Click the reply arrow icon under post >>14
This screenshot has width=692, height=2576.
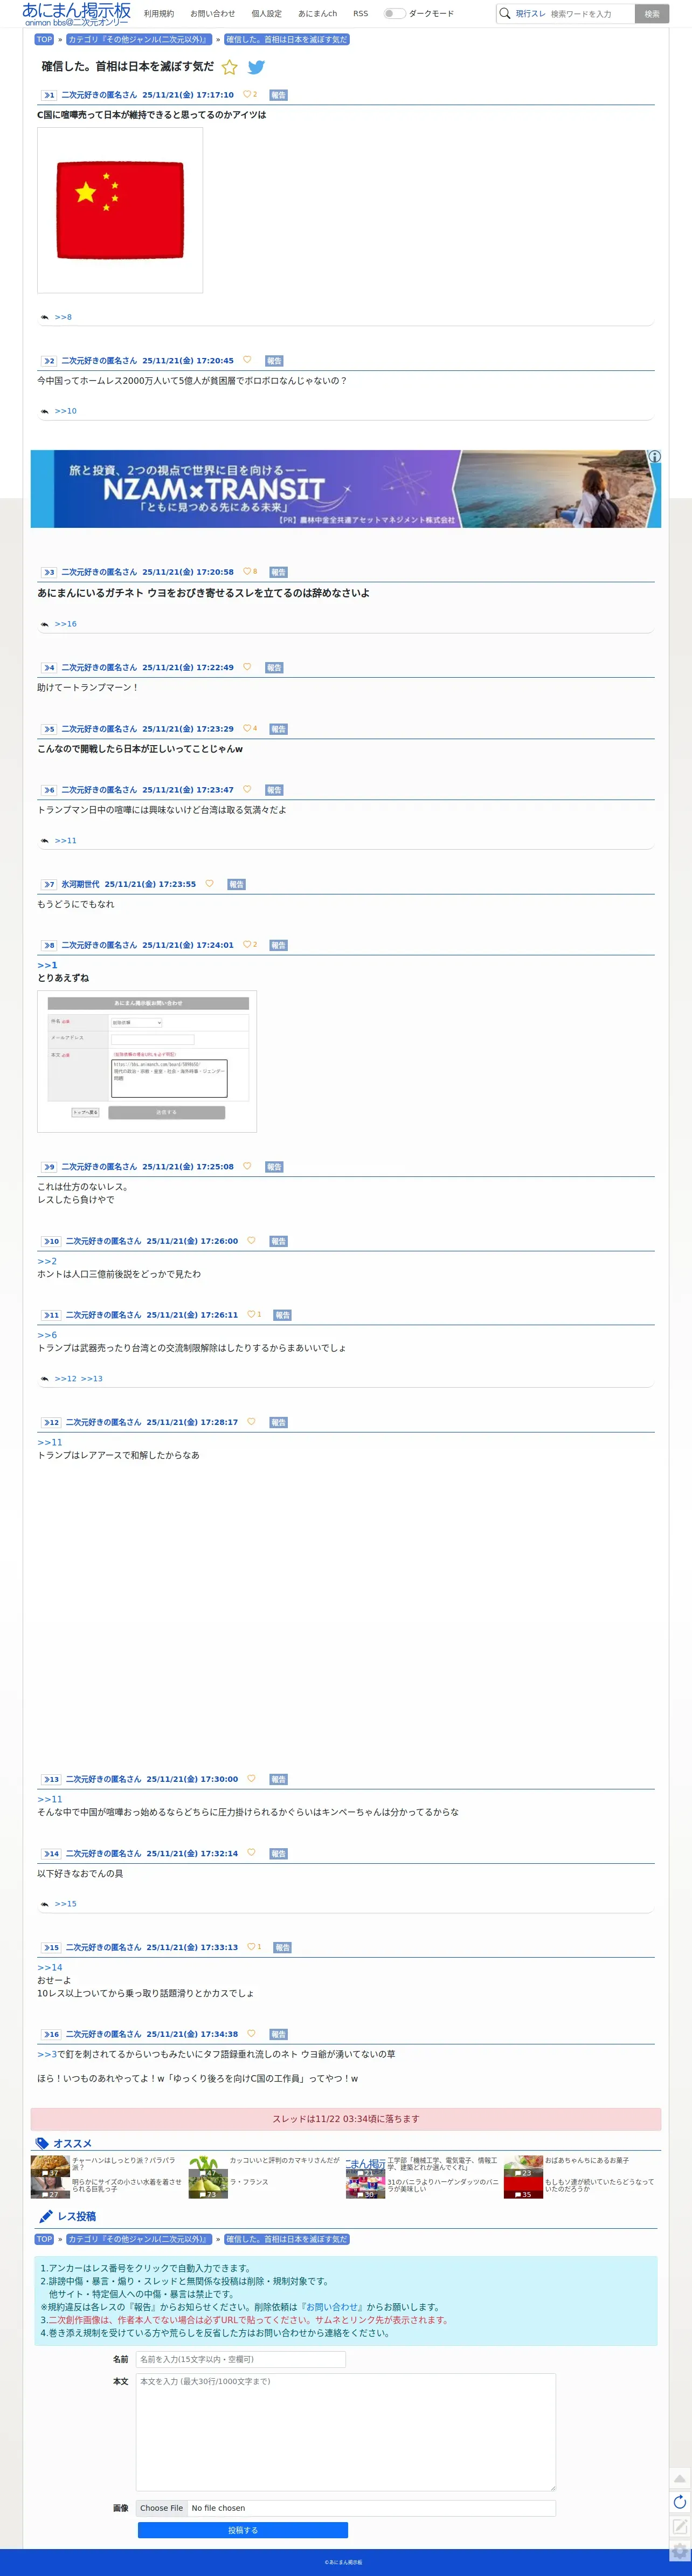click(x=44, y=1904)
